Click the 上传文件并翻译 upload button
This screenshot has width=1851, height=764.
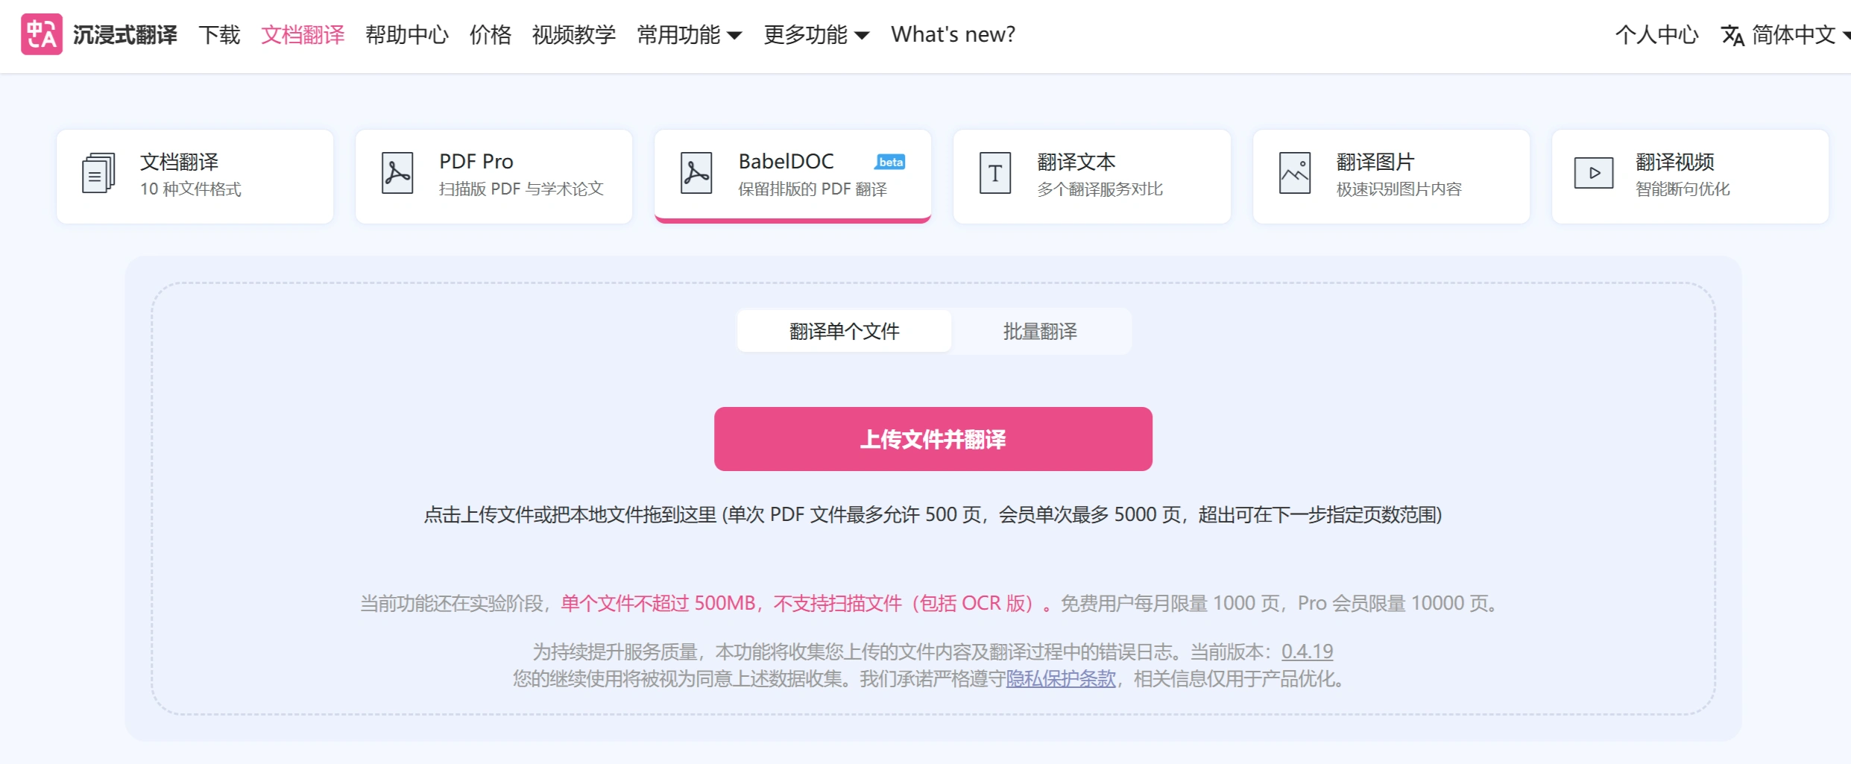[933, 439]
